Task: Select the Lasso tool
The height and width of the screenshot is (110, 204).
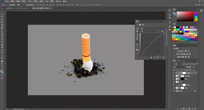Action: (x=2, y=17)
